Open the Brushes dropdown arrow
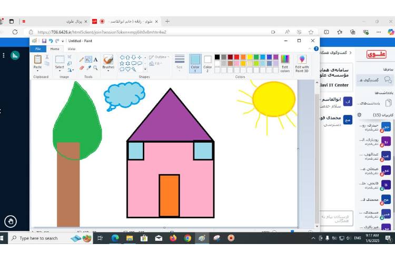This screenshot has width=395, height=253. [108, 71]
